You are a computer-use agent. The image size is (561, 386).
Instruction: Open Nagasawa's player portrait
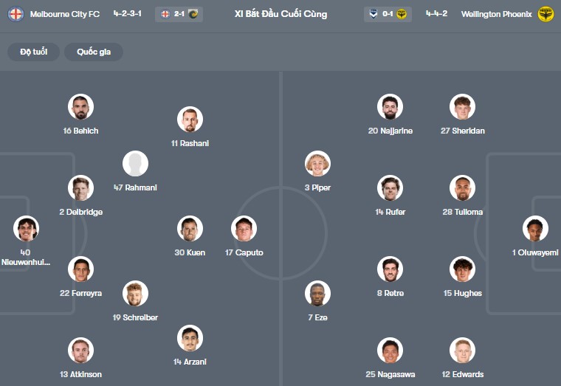[390, 351]
